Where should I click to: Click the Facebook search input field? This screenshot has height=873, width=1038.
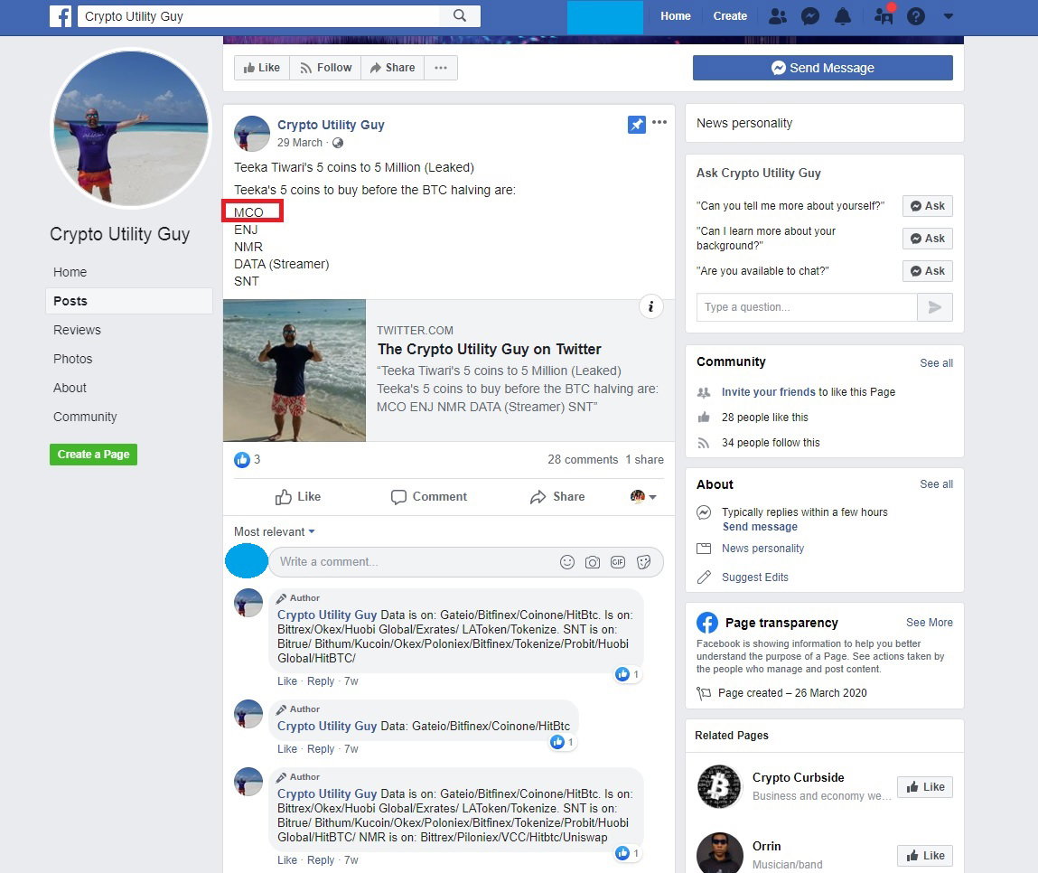click(259, 16)
